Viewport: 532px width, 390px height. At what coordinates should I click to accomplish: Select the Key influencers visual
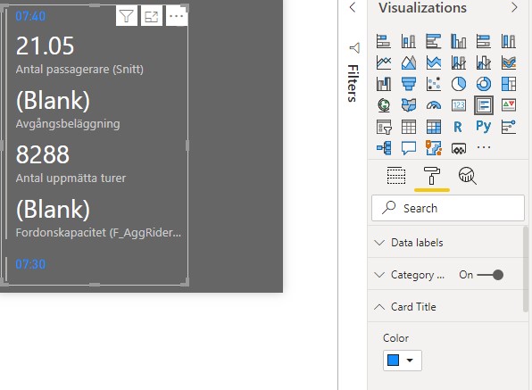pos(509,127)
